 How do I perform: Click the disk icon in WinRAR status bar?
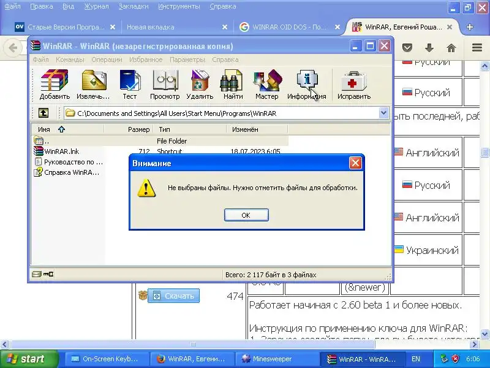36,274
